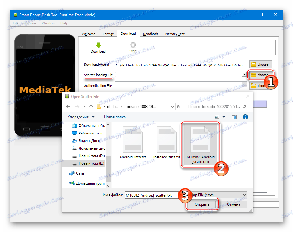Select Объемные объекты in navigation tree

(89, 125)
